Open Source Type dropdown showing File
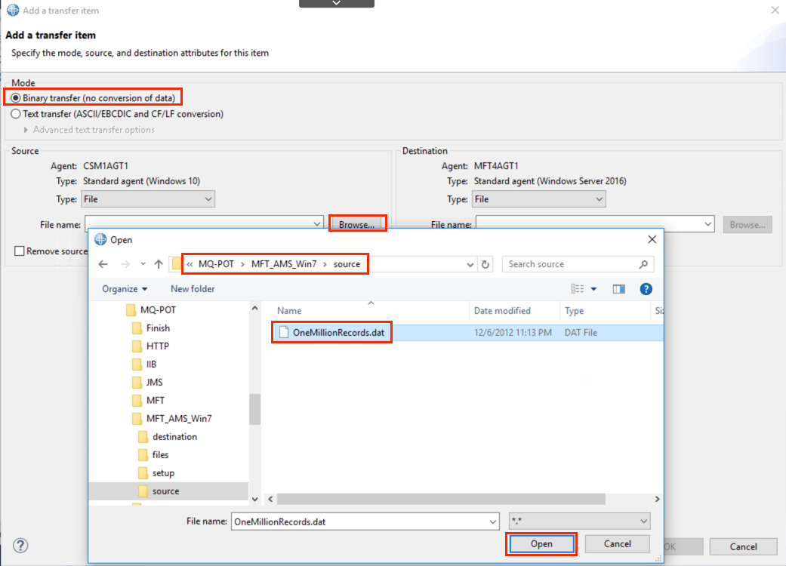This screenshot has height=566, width=786. (x=148, y=198)
